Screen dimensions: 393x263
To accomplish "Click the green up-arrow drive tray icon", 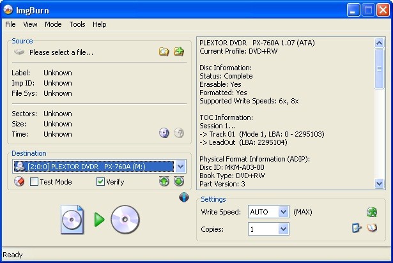I will (164, 181).
